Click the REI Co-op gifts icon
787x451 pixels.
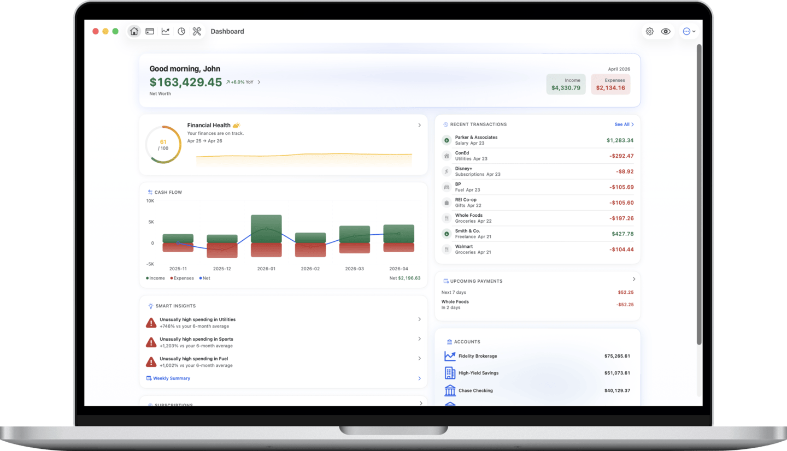coord(447,203)
